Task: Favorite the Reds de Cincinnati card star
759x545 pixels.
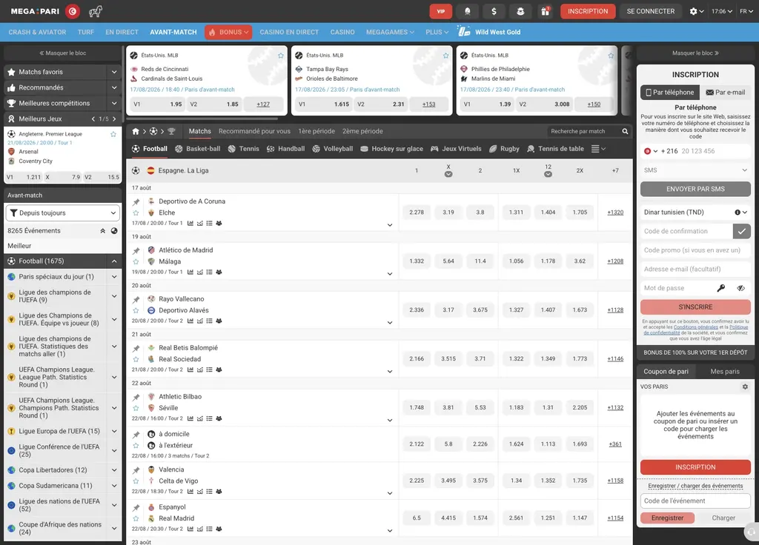Action: [x=281, y=56]
